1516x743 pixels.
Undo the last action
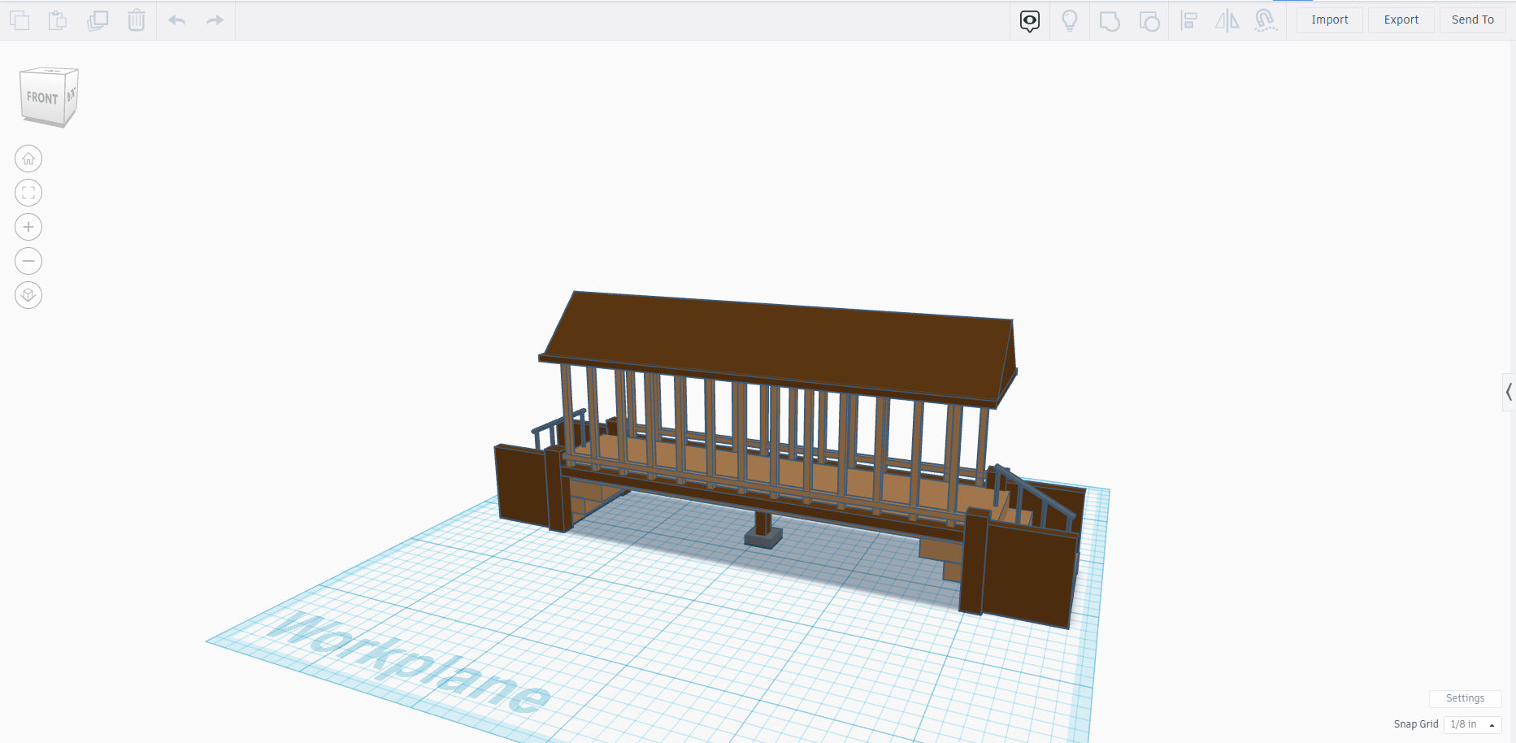177,20
